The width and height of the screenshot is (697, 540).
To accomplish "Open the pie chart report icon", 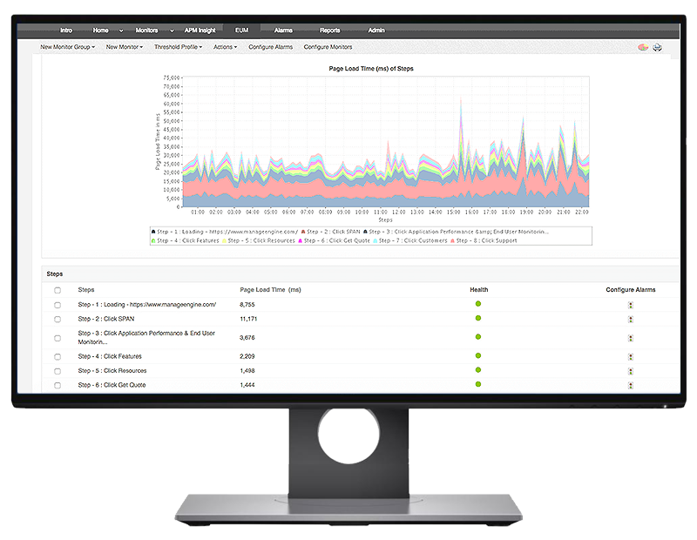I will click(x=643, y=48).
